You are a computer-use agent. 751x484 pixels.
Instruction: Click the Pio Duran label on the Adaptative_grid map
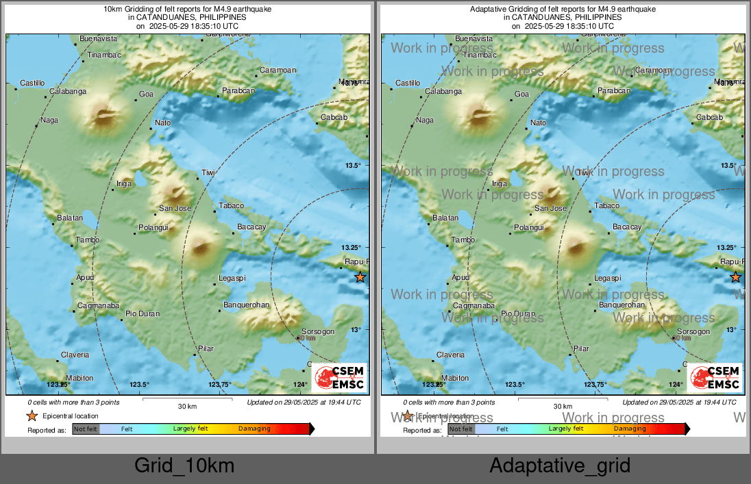coord(518,314)
